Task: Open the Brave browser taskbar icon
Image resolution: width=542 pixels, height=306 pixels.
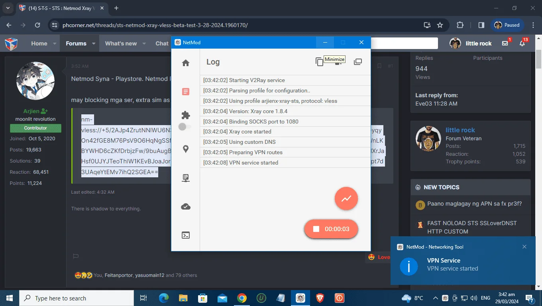Action: coord(320,298)
